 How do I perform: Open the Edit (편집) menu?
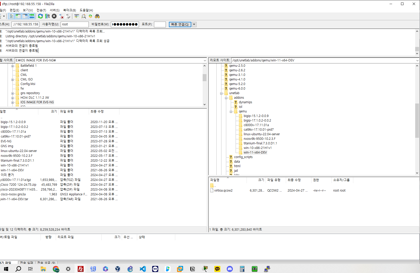click(x=14, y=10)
